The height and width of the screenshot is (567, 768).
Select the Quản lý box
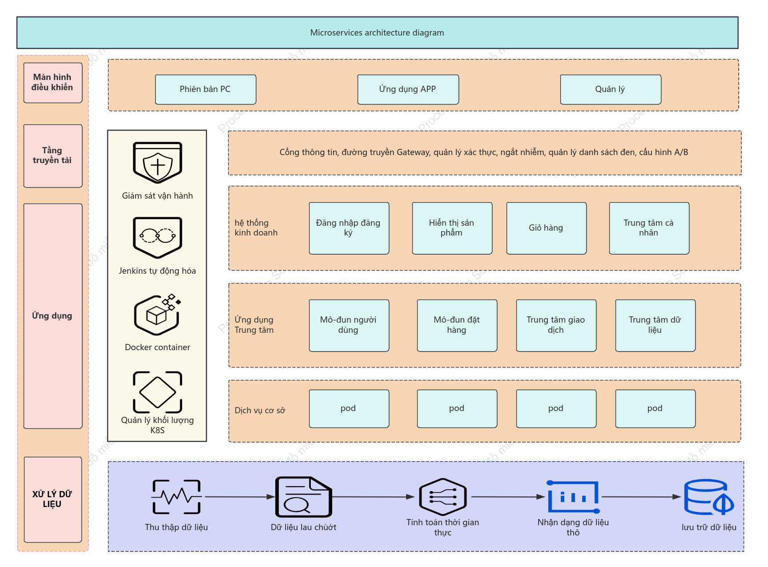pyautogui.click(x=611, y=89)
